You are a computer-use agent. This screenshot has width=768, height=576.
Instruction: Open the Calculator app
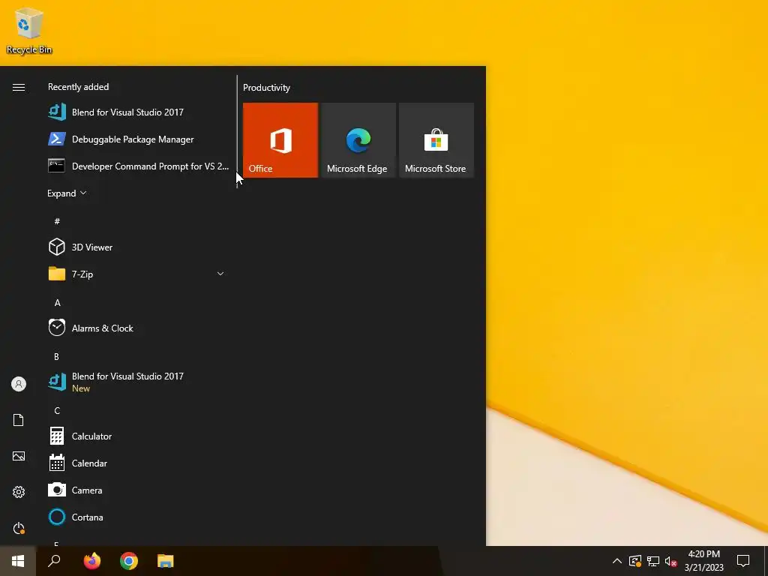click(x=139, y=436)
